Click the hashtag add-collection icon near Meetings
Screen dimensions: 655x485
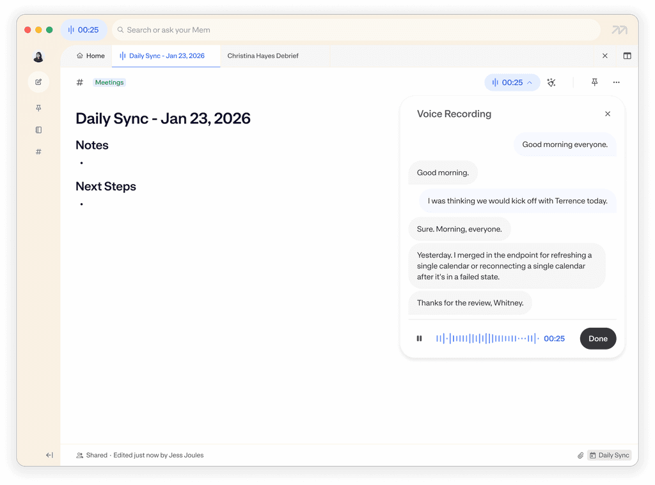80,82
